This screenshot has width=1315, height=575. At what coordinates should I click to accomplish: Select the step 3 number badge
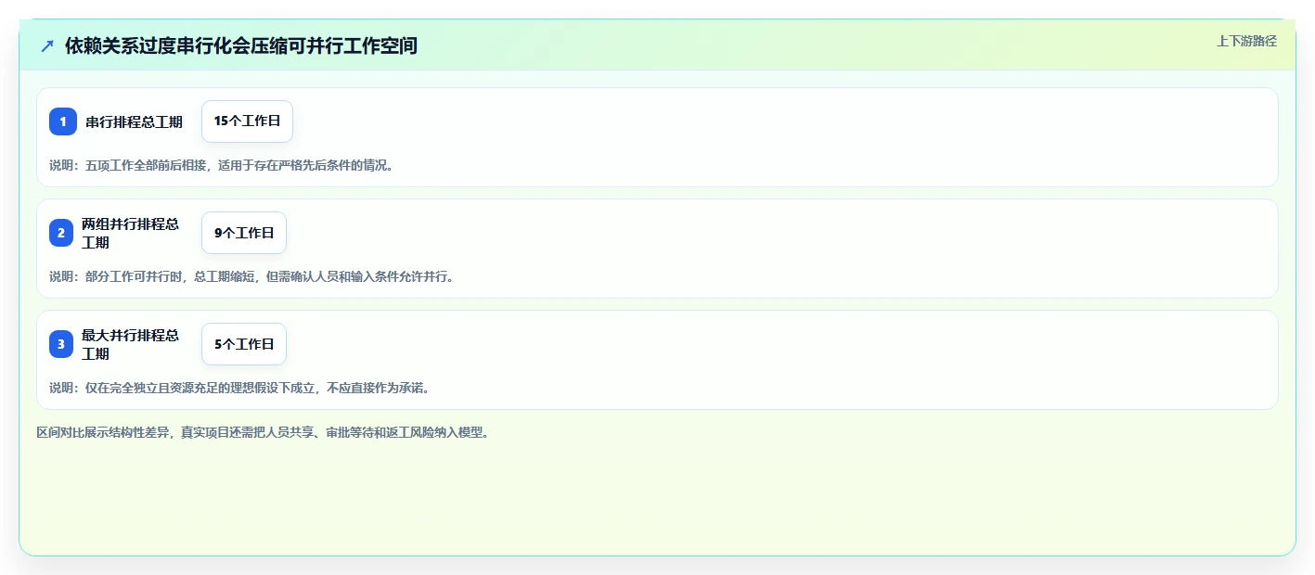(61, 344)
